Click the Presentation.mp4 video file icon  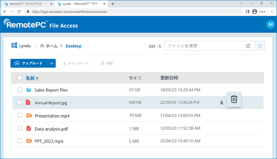[x=29, y=116]
